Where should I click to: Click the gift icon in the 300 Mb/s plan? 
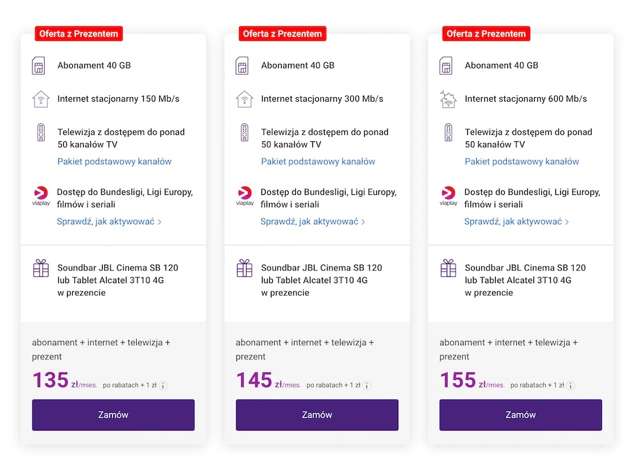(x=245, y=269)
